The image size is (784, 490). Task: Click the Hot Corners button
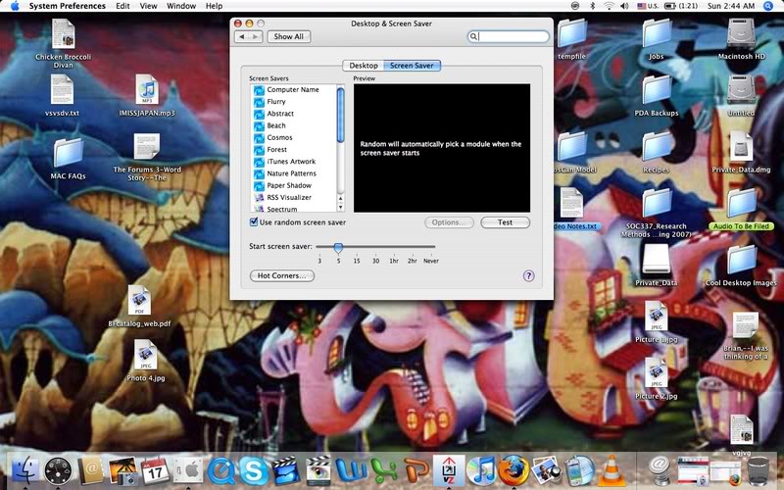281,275
